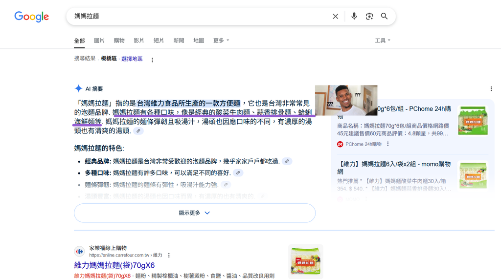Screen dimensions: 501x279
Task: Open three-dot menu beside PChome 24h購物
Action: pyautogui.click(x=388, y=144)
